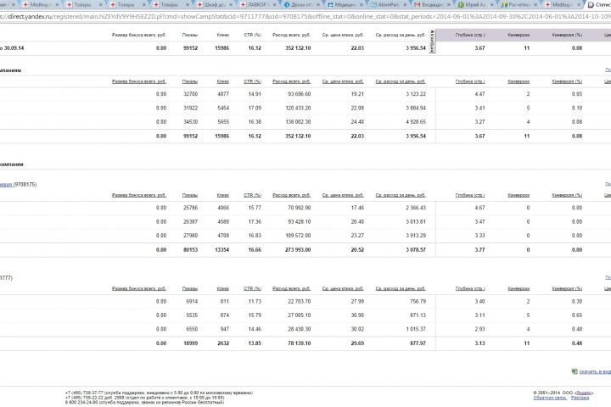Select the 273 993.00 total spend cell
The image size is (611, 407).
(x=298, y=250)
